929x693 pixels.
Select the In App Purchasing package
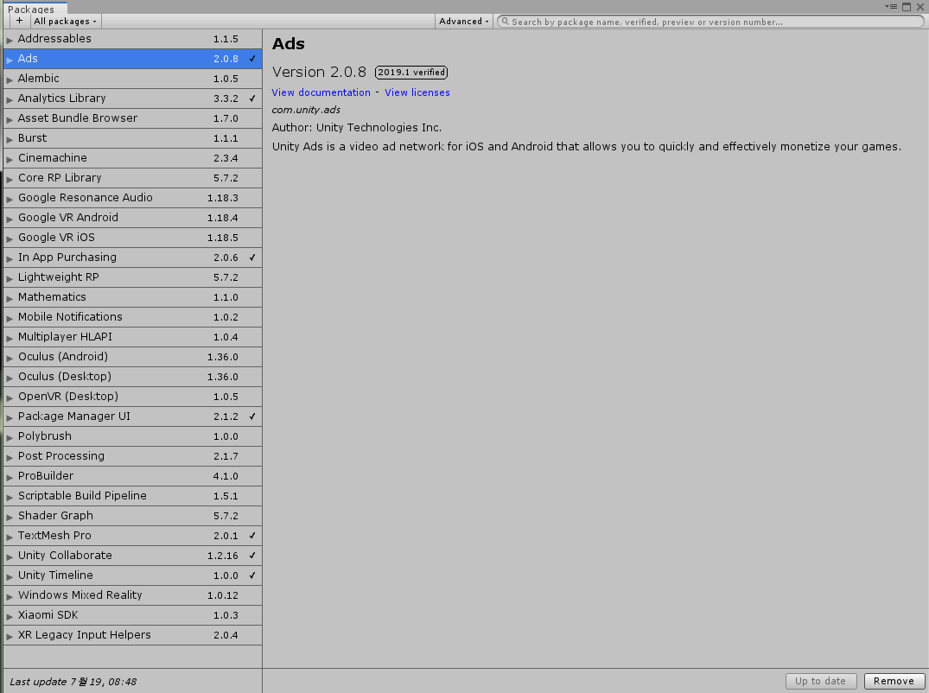pyautogui.click(x=133, y=257)
